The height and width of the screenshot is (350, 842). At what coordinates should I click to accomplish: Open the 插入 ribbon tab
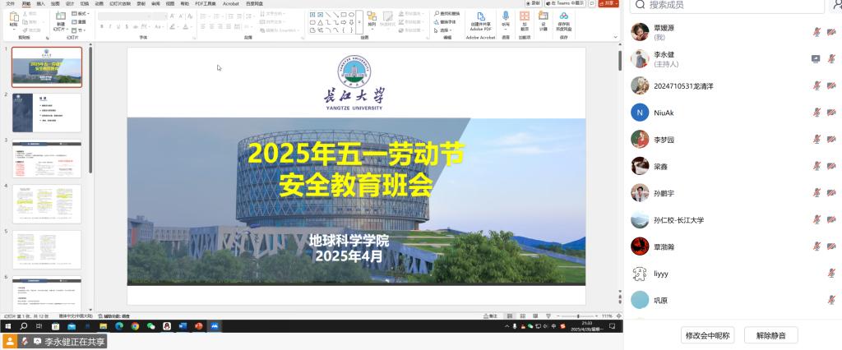40,3
